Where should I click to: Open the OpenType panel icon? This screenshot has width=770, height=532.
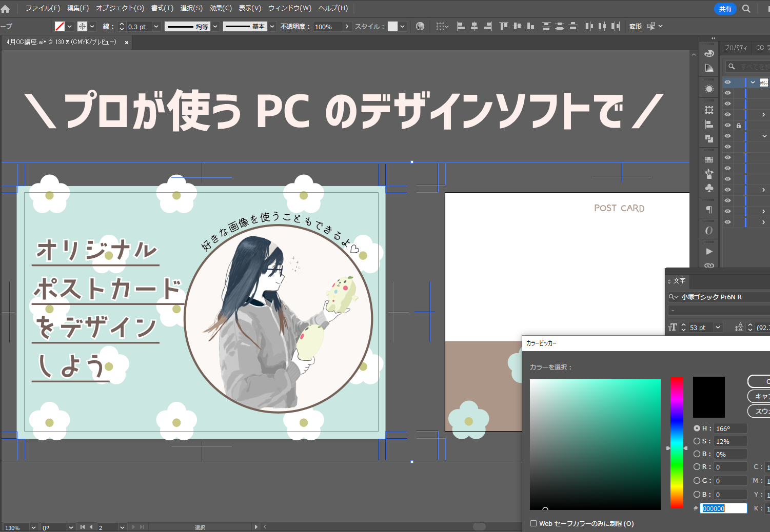point(709,231)
